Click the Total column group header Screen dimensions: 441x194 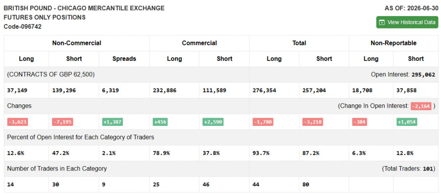299,43
